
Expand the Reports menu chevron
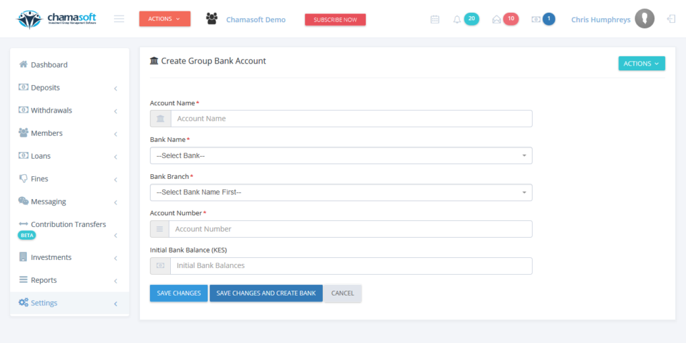point(116,281)
